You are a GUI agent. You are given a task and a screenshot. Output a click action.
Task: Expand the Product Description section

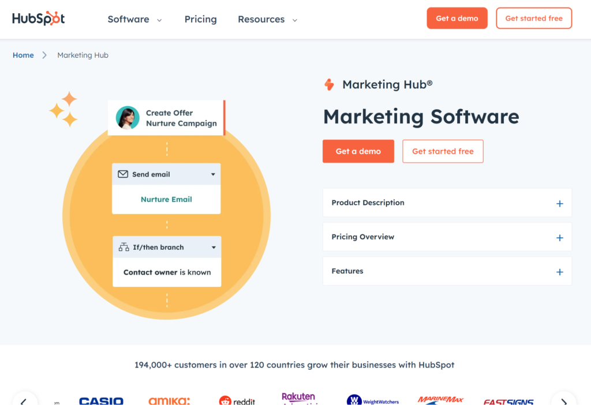[447, 203]
